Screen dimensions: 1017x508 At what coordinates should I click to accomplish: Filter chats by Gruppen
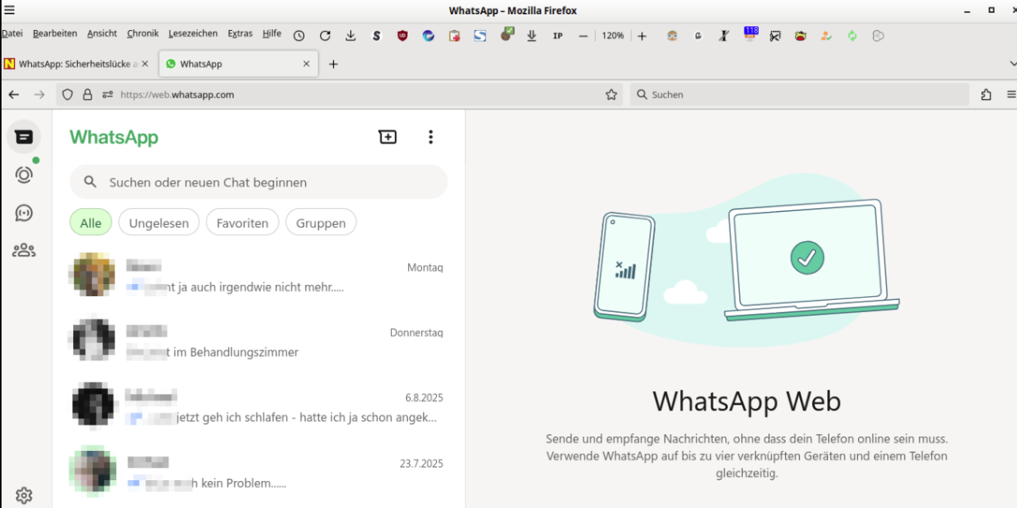coord(321,223)
